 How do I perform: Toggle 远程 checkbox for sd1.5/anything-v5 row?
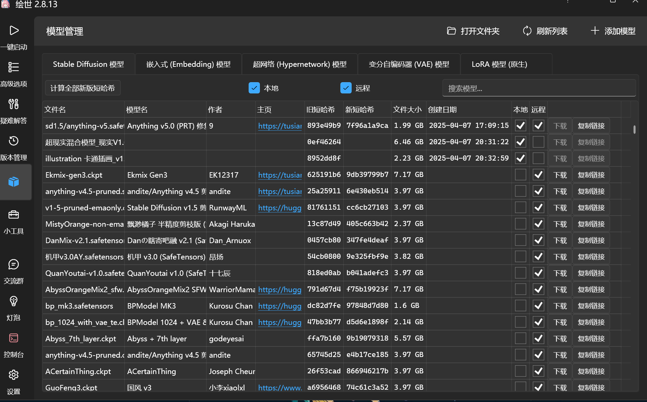[x=539, y=125]
